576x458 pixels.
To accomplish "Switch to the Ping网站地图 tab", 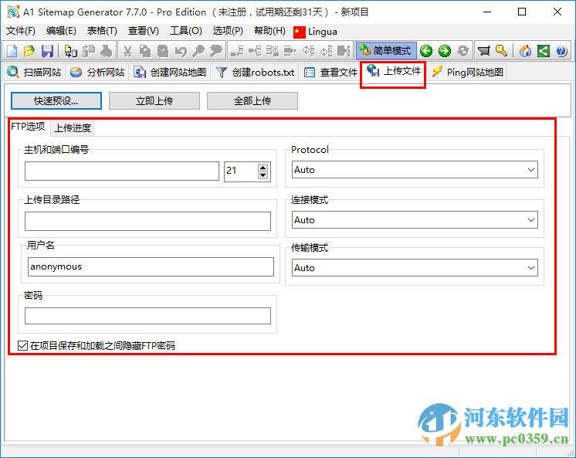I will pos(466,72).
